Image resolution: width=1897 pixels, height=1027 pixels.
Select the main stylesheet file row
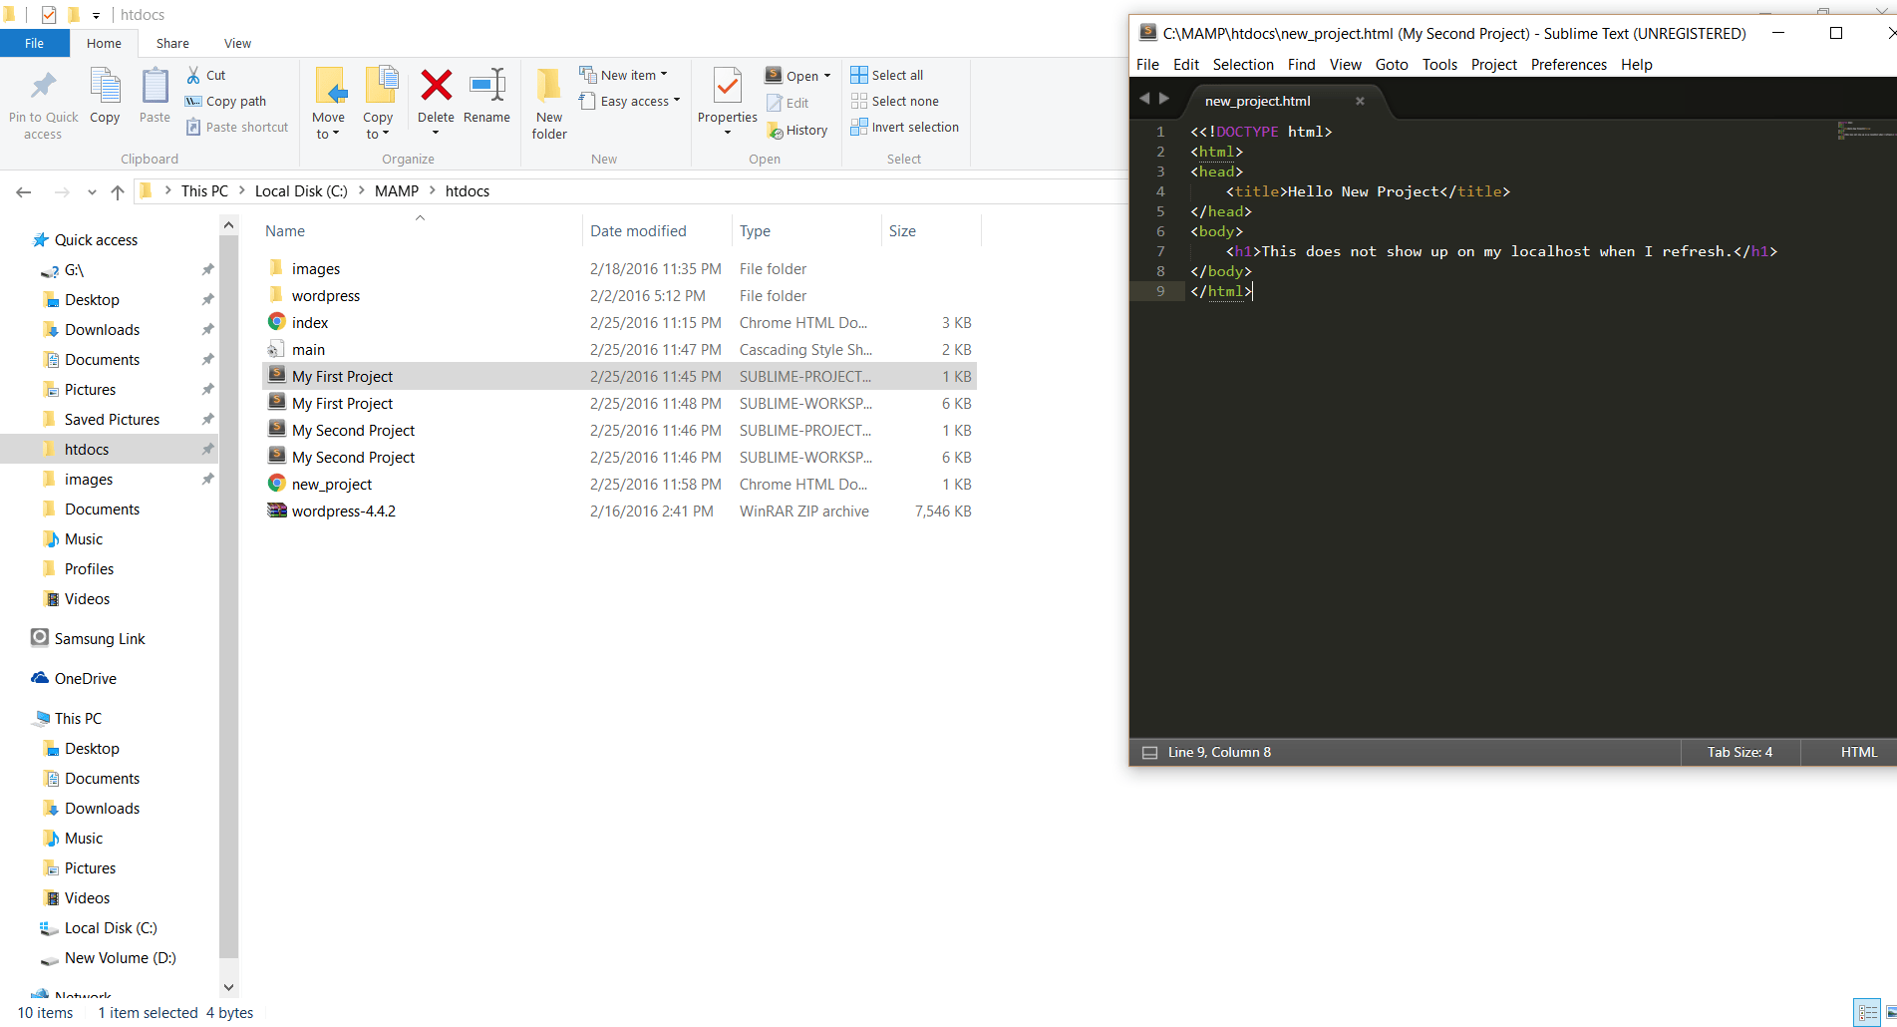click(619, 350)
